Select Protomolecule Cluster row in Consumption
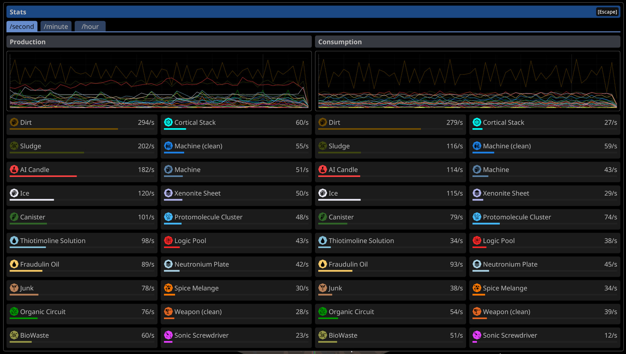 pyautogui.click(x=544, y=219)
